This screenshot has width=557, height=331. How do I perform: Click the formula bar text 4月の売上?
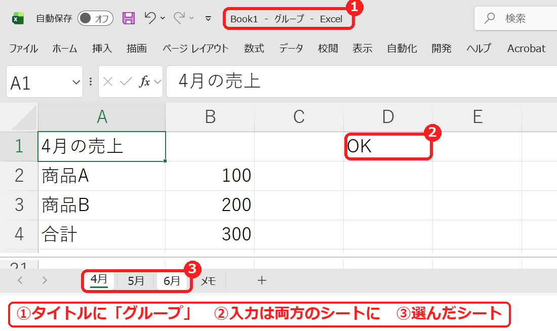tap(220, 81)
